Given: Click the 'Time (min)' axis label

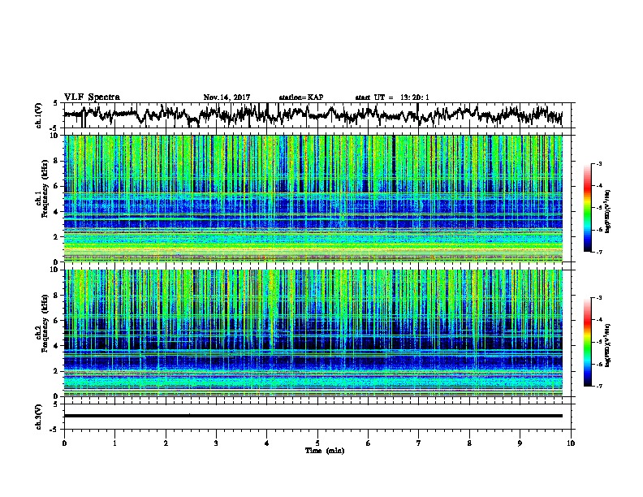Looking at the screenshot, I should [x=325, y=451].
